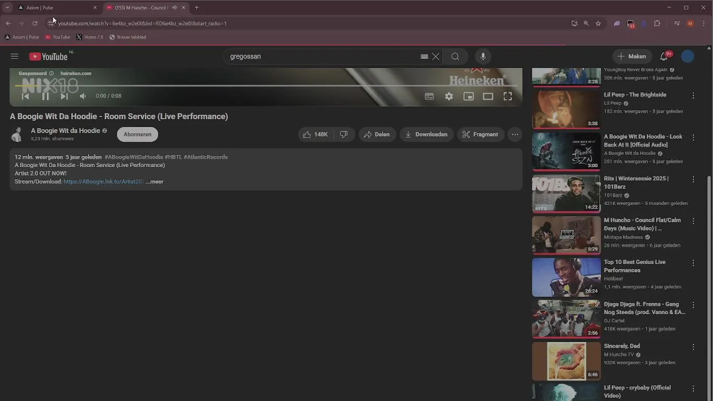Start voice search with microphone icon
This screenshot has width=713, height=401.
point(483,56)
